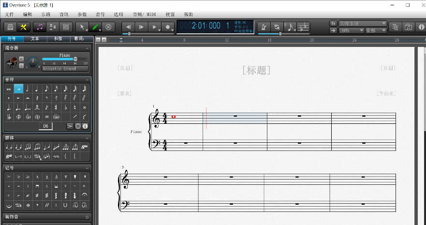Toggle the loop playback button
Screen dimensions: 426x225
[x=277, y=27]
